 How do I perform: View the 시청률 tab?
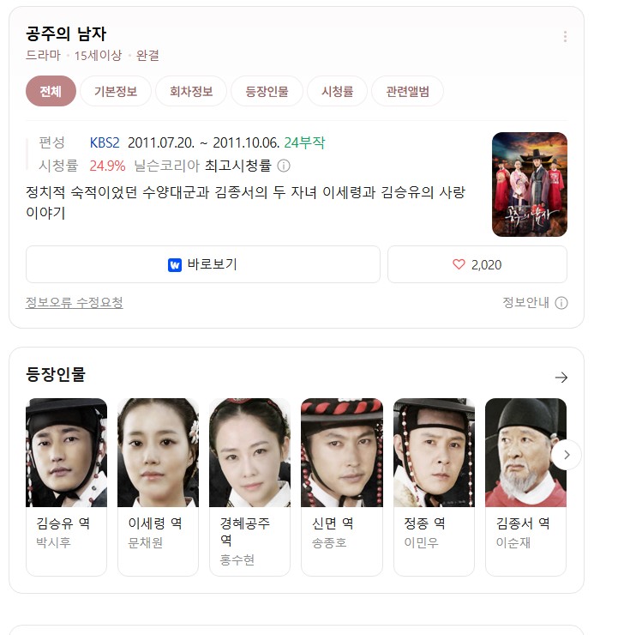click(338, 91)
